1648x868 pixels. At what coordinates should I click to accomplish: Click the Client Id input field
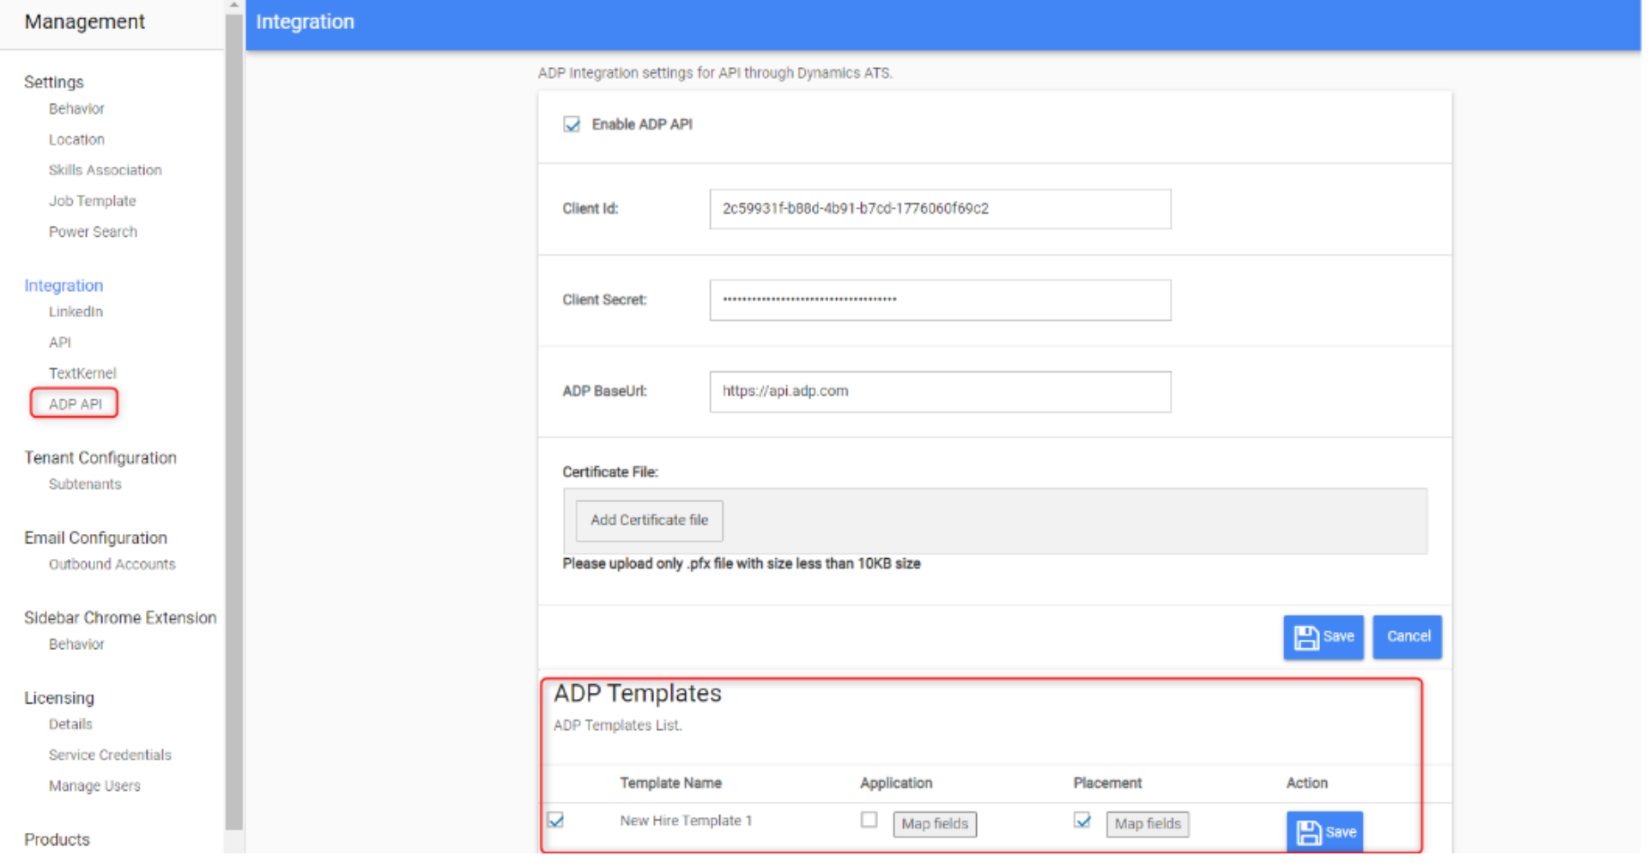[x=940, y=209]
